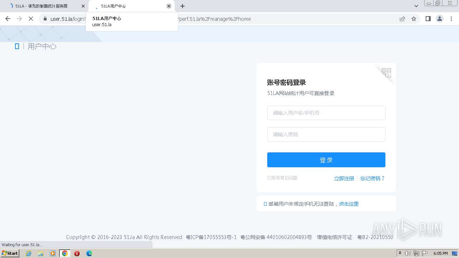Expand the tab search dropdown arrow
The image size is (459, 258).
tap(416, 6)
